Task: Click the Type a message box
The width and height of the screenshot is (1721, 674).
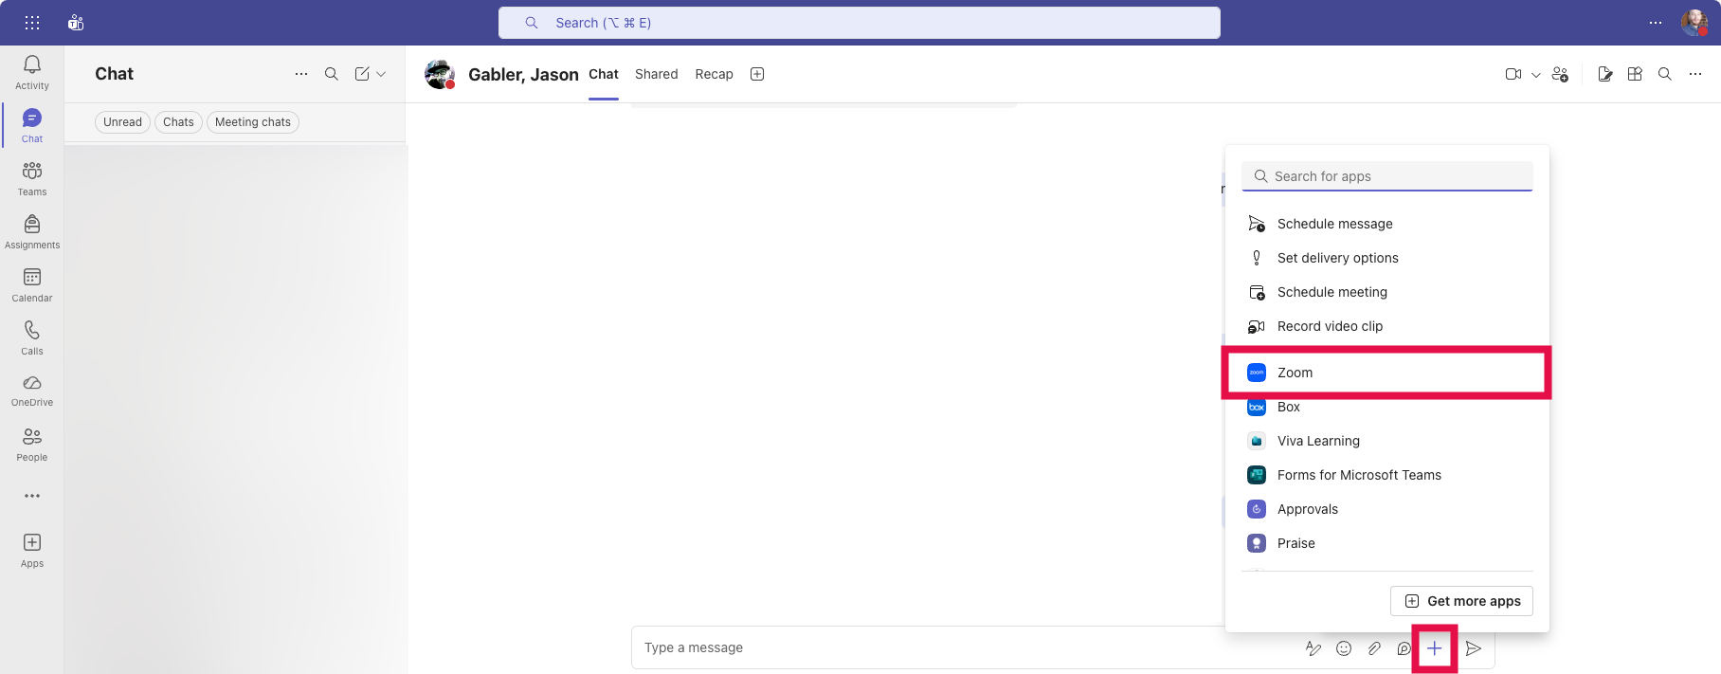Action: [x=967, y=647]
